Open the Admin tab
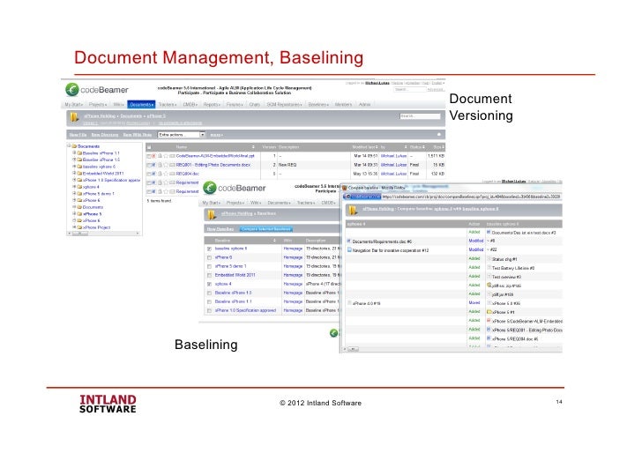 [x=364, y=105]
